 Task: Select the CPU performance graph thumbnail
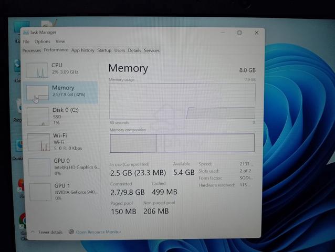click(x=37, y=70)
